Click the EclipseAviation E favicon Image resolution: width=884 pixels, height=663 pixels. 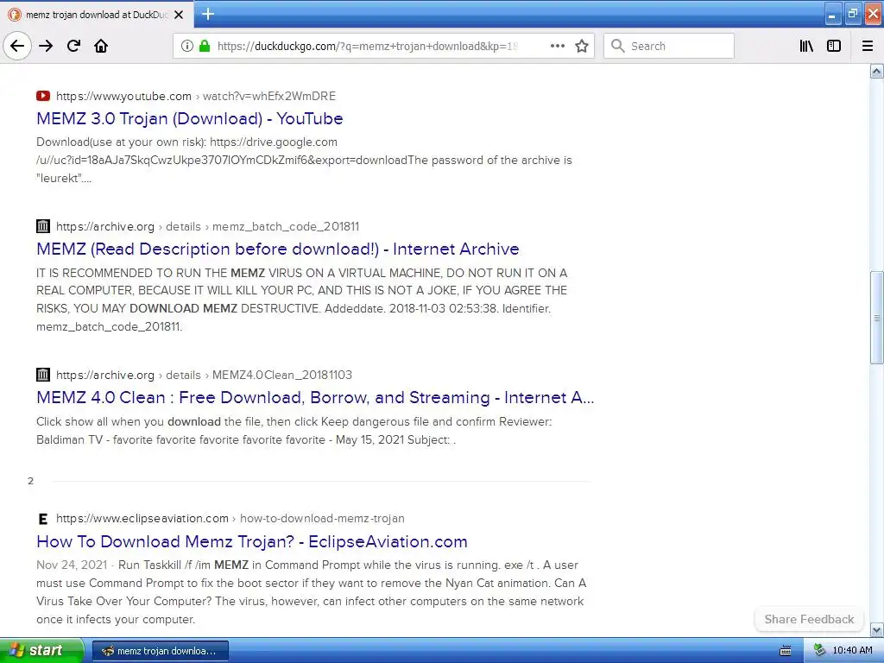[x=43, y=519]
